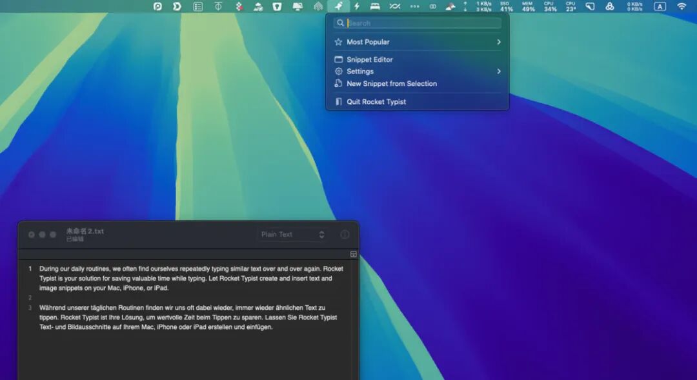Click the panel icon below the info button
The image size is (697, 380).
tap(354, 254)
